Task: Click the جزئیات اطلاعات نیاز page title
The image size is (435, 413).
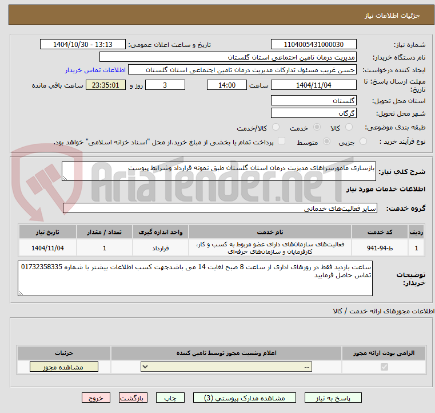Action: pyautogui.click(x=392, y=15)
